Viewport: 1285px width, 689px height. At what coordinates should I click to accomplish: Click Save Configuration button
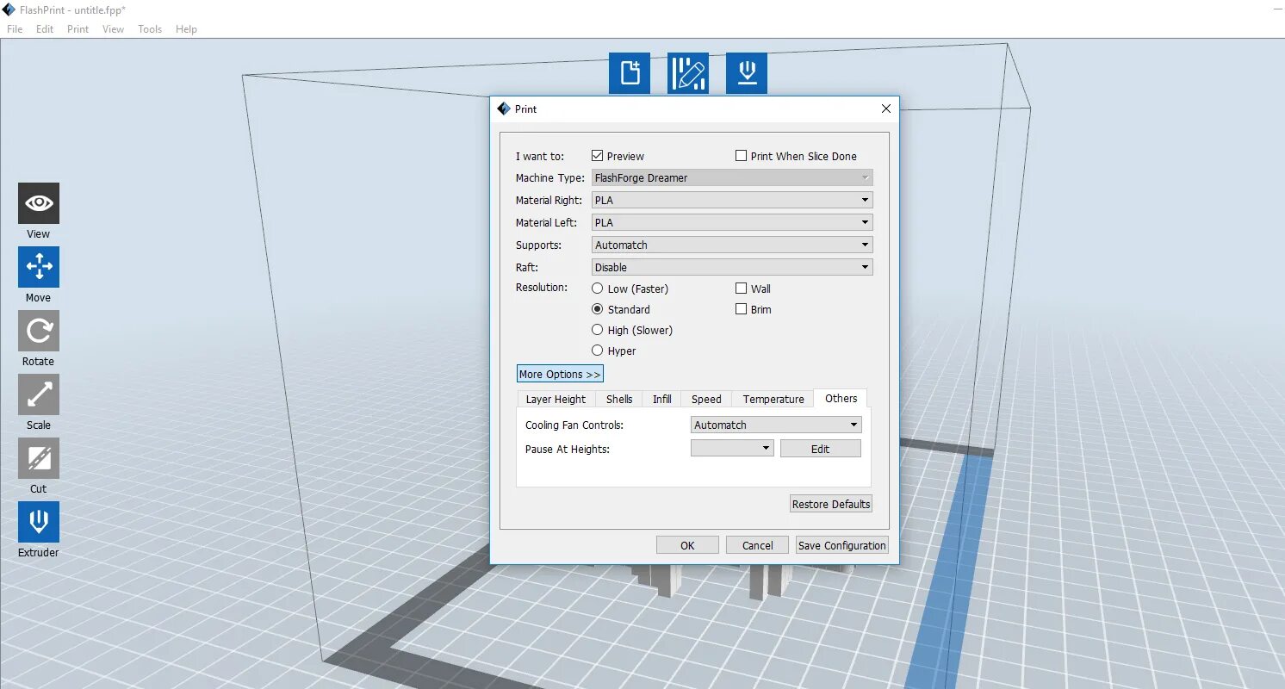point(842,545)
